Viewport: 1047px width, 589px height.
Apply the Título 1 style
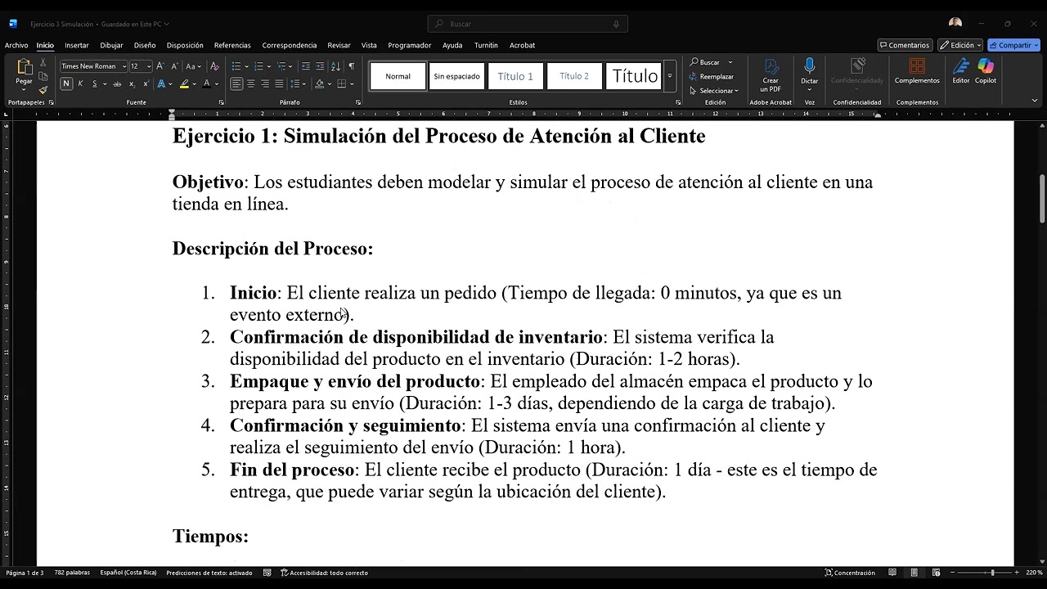[515, 76]
